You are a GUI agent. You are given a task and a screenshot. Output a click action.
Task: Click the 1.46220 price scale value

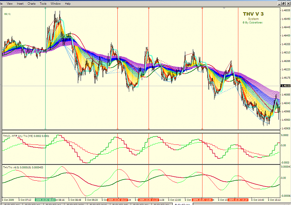pyautogui.click(x=286, y=69)
